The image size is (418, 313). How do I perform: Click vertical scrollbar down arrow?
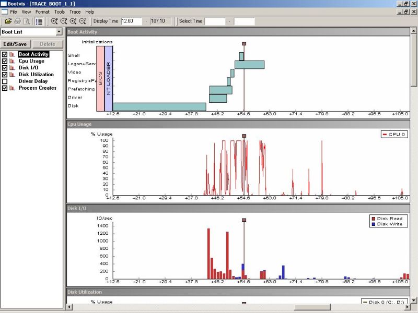(414, 300)
